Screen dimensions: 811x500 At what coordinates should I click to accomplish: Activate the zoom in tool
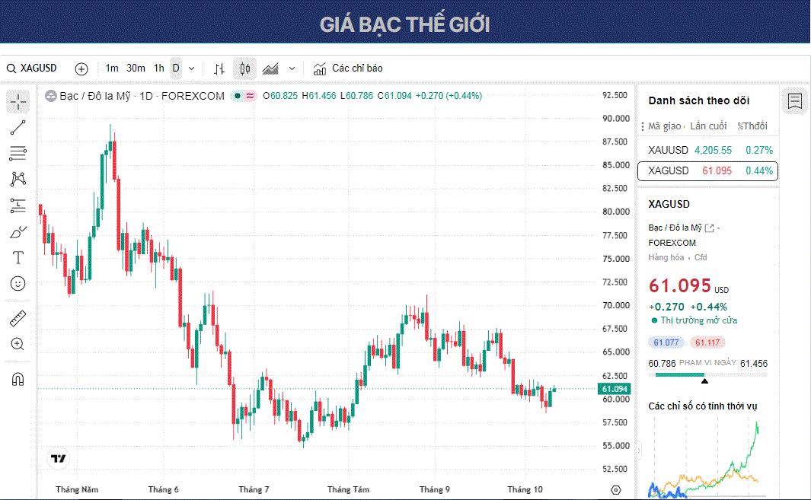pyautogui.click(x=18, y=344)
